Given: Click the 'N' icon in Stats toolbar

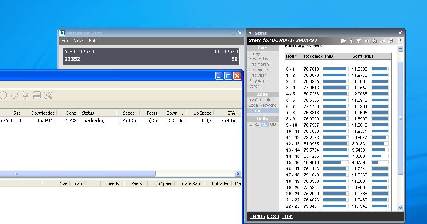Looking at the screenshot, I should (x=375, y=41).
